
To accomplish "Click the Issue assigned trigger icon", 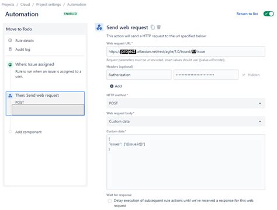I will (10, 64).
